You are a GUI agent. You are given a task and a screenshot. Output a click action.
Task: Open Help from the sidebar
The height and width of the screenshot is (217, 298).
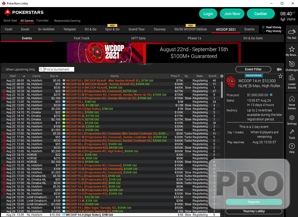pos(292,148)
